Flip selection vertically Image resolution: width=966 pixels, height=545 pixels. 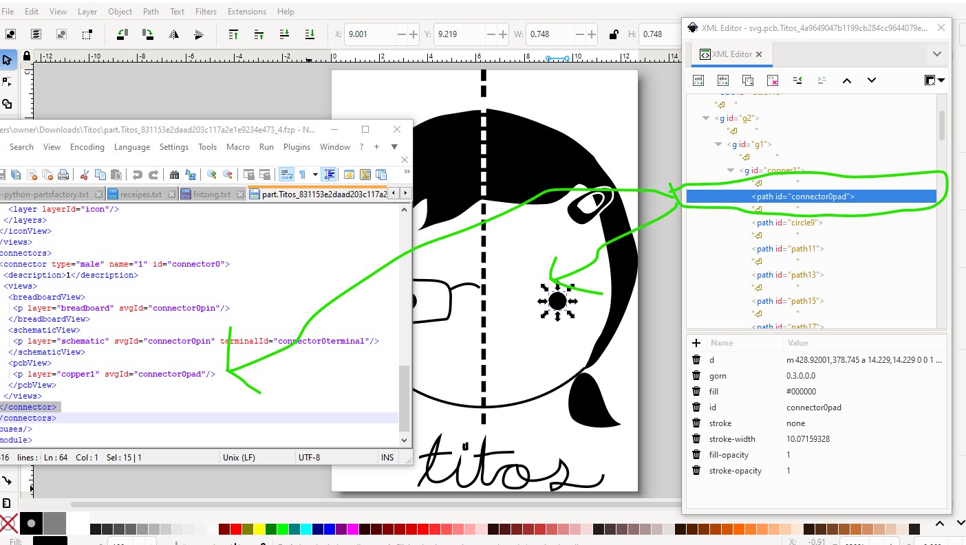click(199, 34)
